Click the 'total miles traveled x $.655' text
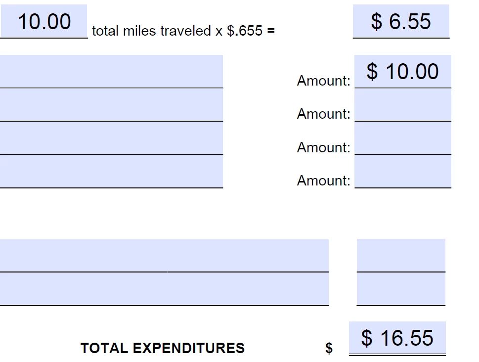 [x=177, y=31]
